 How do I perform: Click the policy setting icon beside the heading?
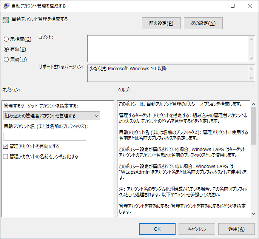click(6, 20)
